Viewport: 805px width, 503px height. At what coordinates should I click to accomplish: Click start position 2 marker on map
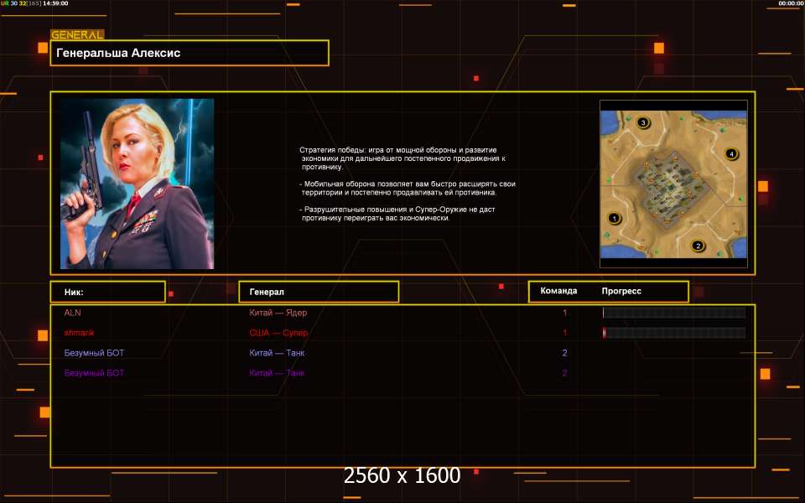pos(698,246)
